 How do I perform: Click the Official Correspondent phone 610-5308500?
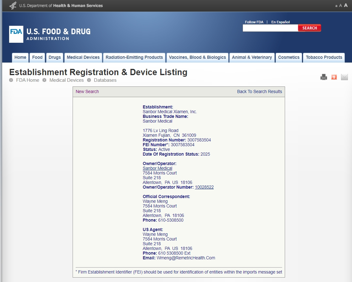171,220
